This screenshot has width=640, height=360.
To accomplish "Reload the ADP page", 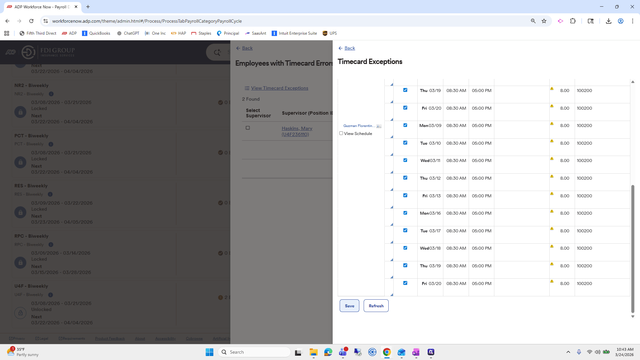I will (31, 21).
